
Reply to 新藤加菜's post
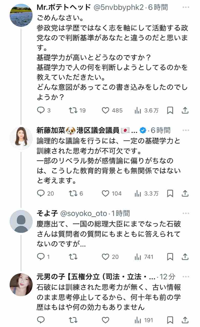coord(41,193)
